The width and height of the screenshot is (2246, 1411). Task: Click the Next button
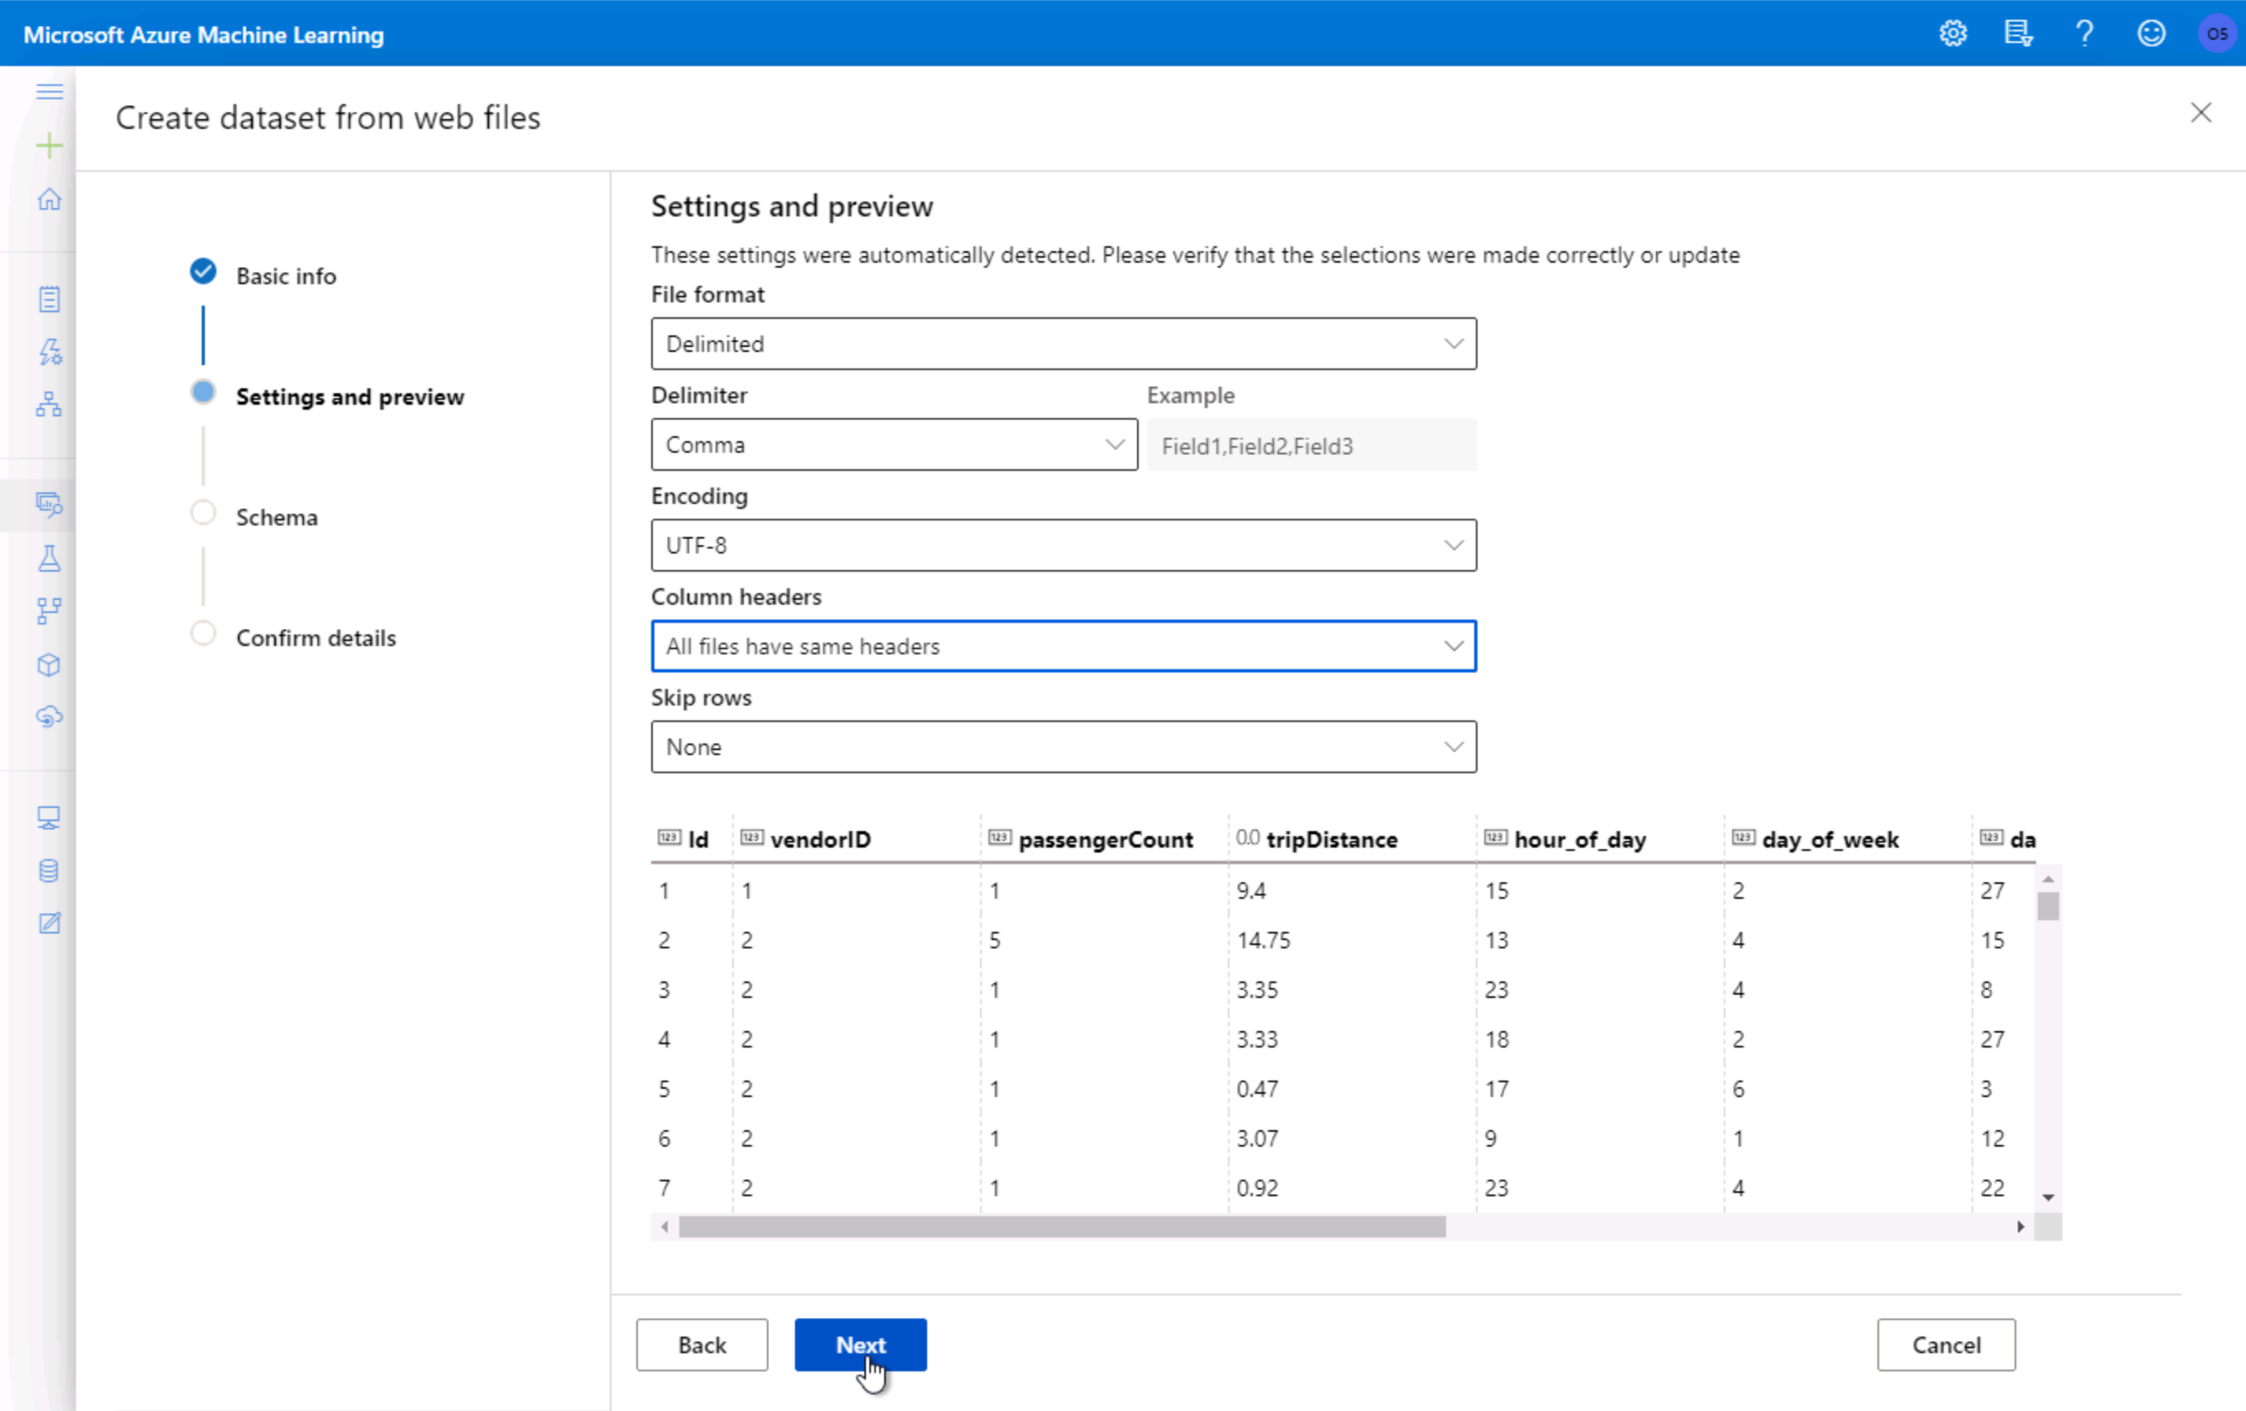coord(860,1345)
